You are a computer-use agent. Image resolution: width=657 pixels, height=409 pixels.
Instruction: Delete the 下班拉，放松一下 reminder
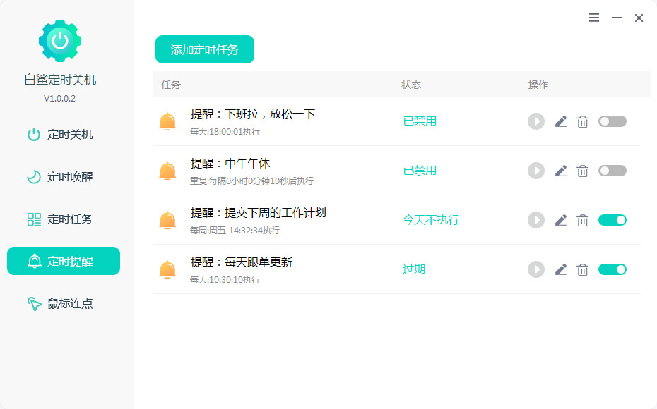pos(583,121)
